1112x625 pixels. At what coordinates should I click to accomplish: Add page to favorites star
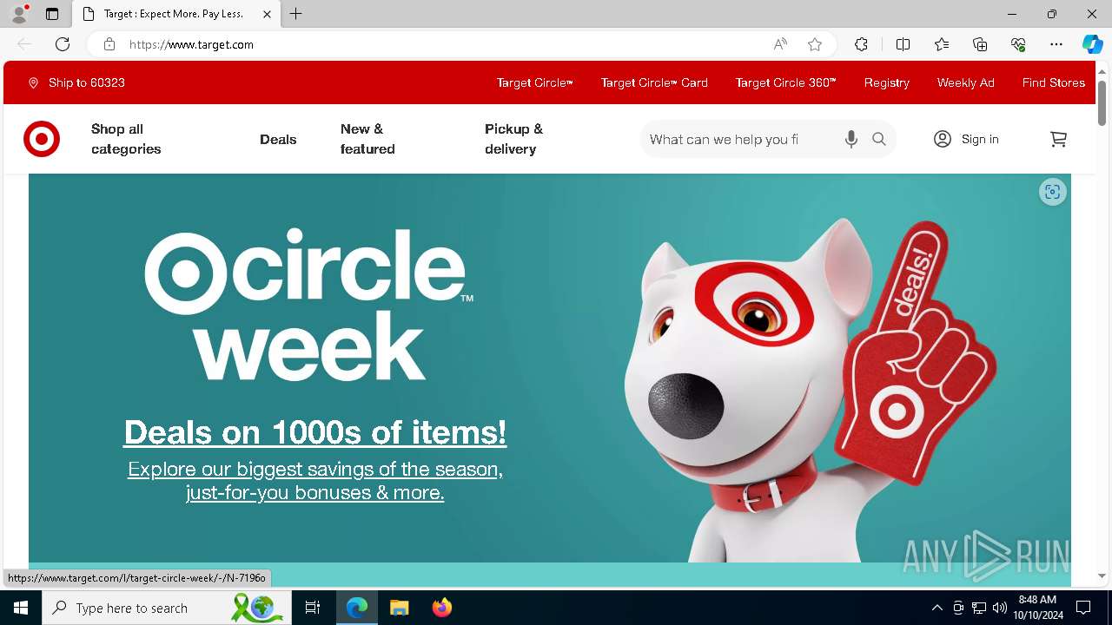[x=815, y=44]
